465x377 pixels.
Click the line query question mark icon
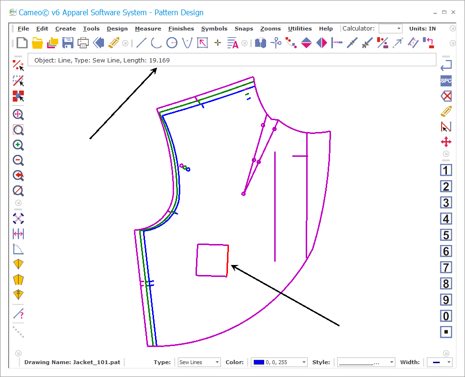tap(19, 314)
